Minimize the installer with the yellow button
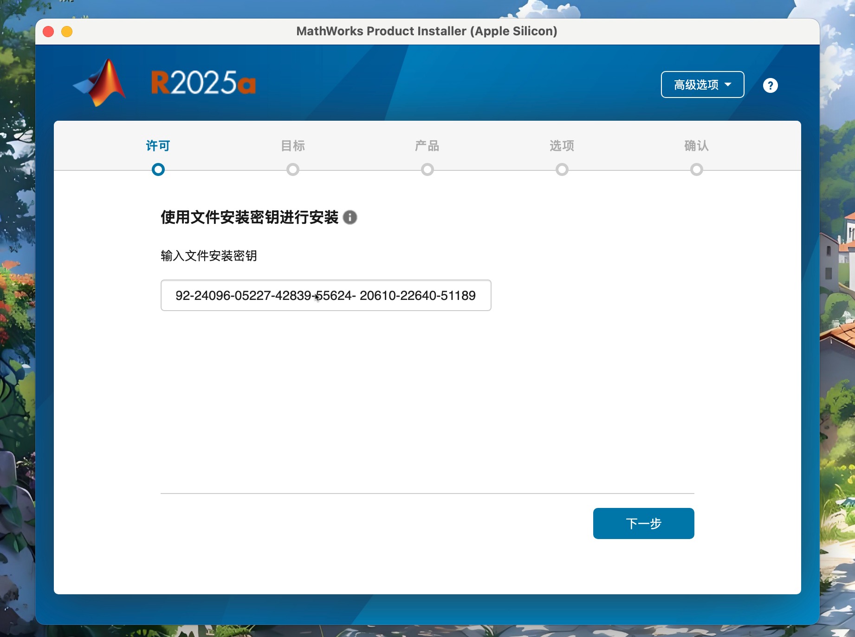The height and width of the screenshot is (637, 855). pos(67,32)
